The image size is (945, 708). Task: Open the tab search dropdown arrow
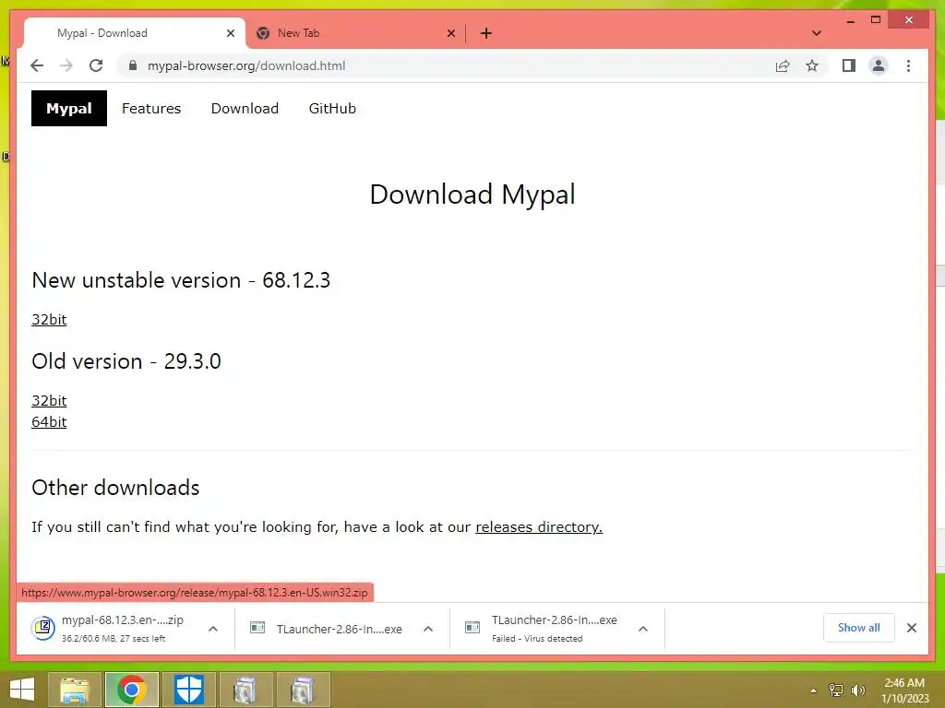pos(817,33)
